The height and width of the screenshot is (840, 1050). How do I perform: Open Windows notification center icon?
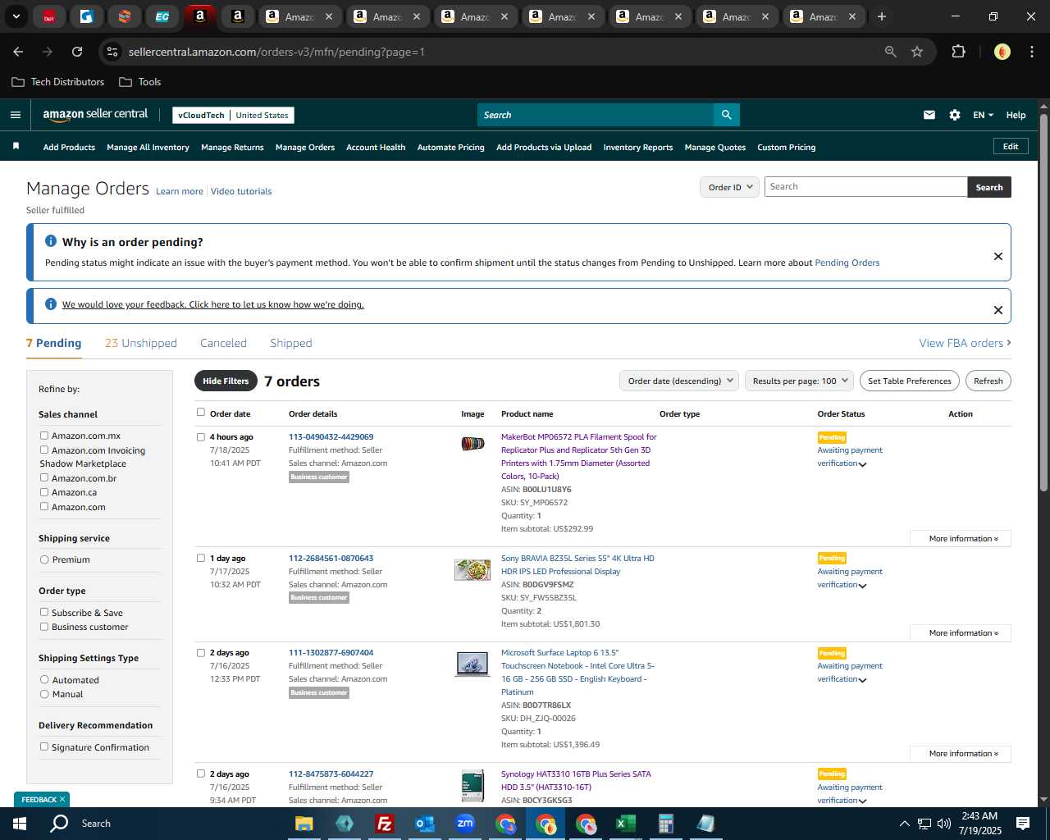click(x=1023, y=824)
